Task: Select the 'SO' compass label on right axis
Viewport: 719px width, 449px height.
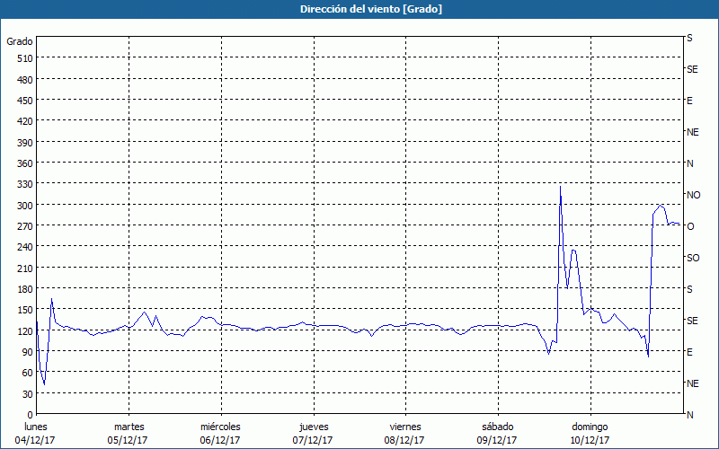Action: [693, 258]
